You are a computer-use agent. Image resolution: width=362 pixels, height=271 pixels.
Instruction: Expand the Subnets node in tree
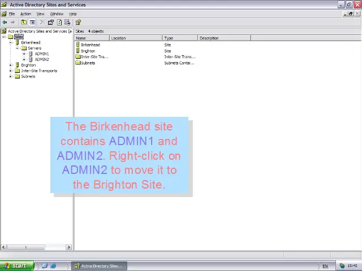11,76
